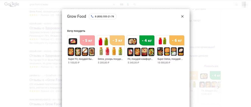Click the Показать все link
Viewport: 251px width, 107px height.
point(211,66)
